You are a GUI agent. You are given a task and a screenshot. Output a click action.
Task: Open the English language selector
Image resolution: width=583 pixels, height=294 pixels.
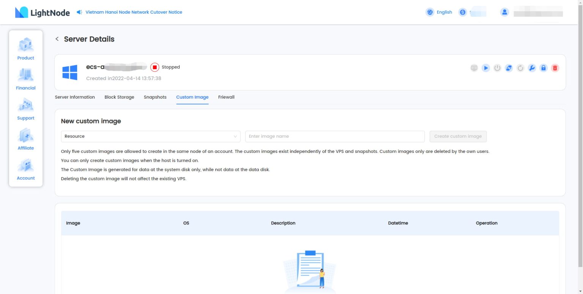[x=439, y=12]
